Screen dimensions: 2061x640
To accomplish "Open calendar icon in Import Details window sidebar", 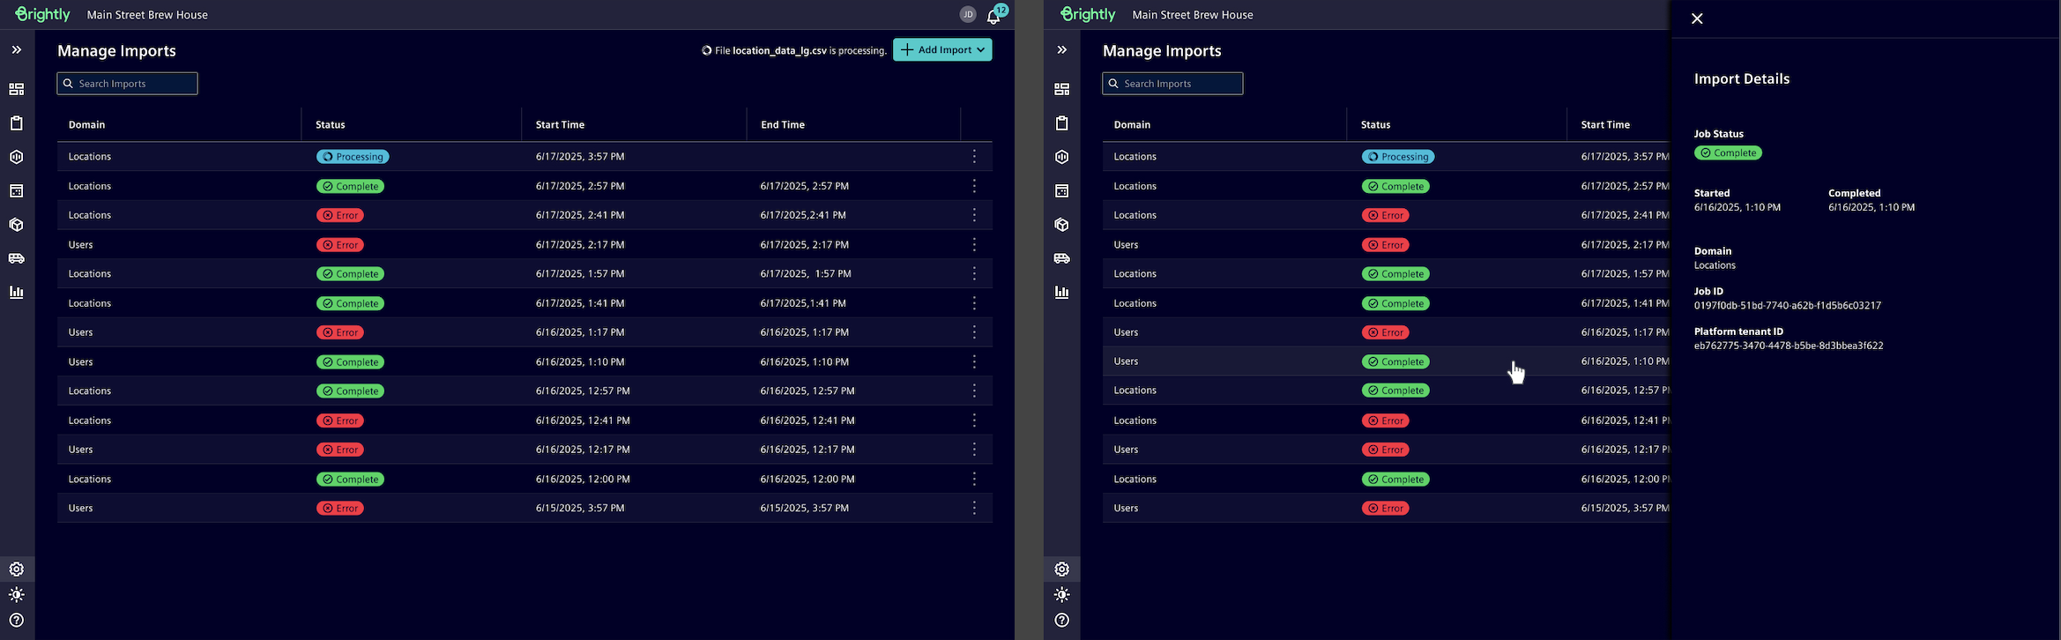I will pyautogui.click(x=1062, y=191).
